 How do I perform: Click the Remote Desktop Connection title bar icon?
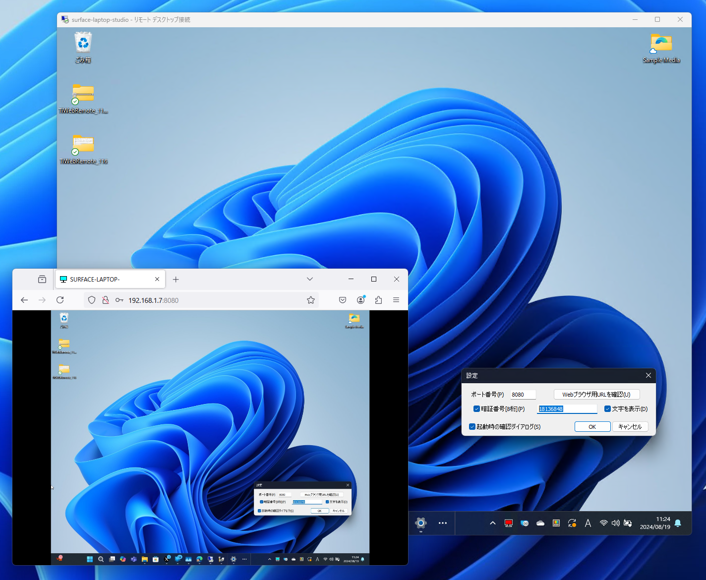point(65,19)
